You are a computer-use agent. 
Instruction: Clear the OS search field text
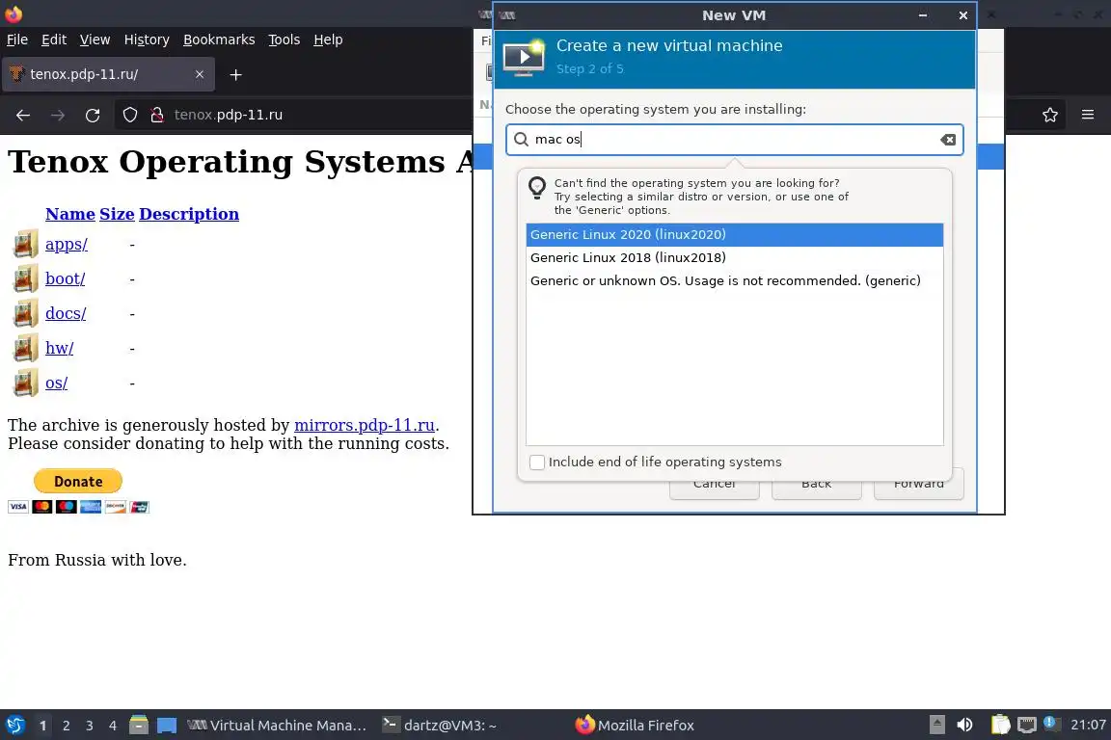tap(947, 140)
